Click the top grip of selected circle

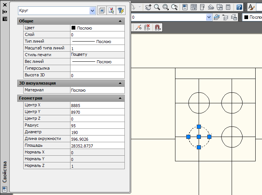click(x=199, y=127)
